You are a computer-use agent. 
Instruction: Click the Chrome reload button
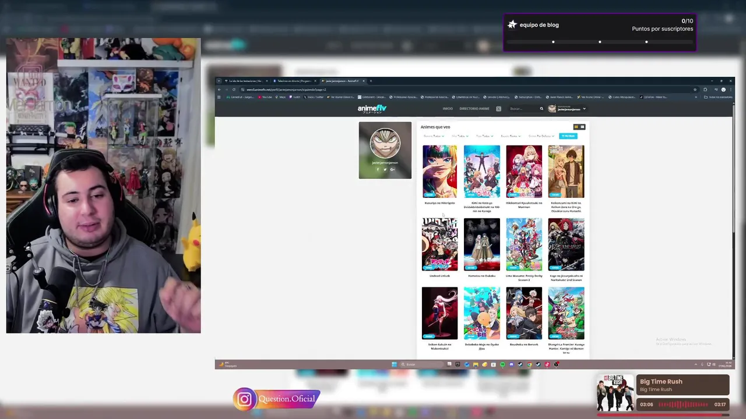[234, 90]
